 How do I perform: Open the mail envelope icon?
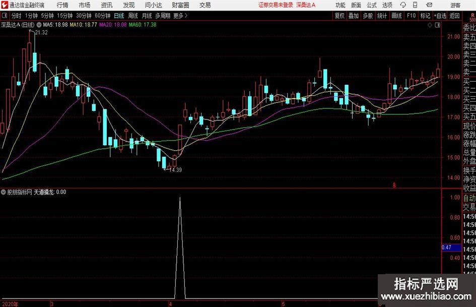[429, 5]
